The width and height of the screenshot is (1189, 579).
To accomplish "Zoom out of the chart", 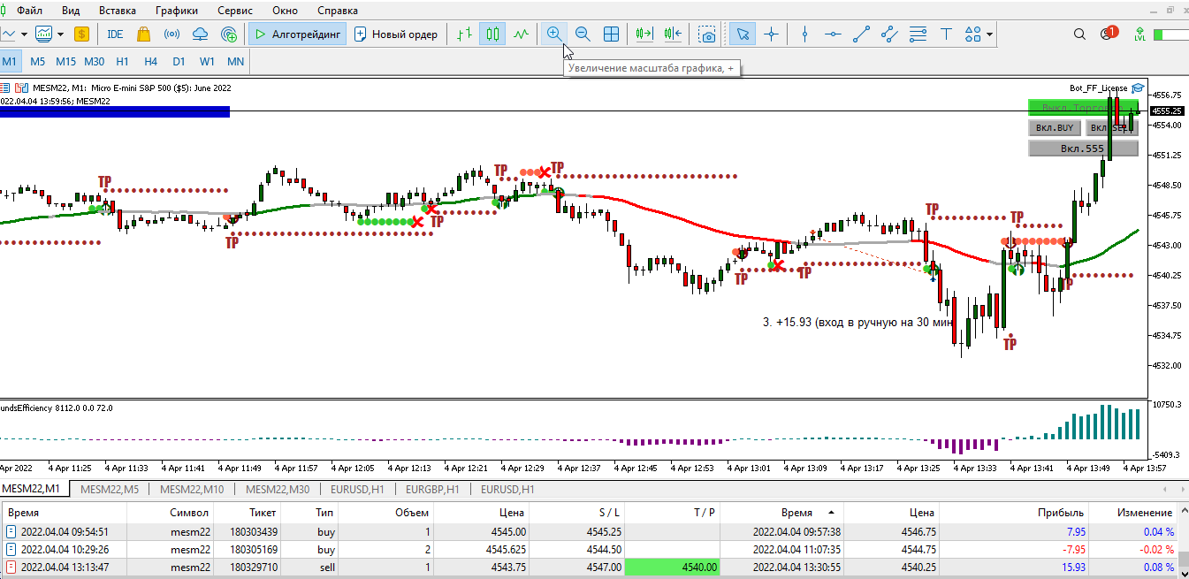I will pos(583,34).
